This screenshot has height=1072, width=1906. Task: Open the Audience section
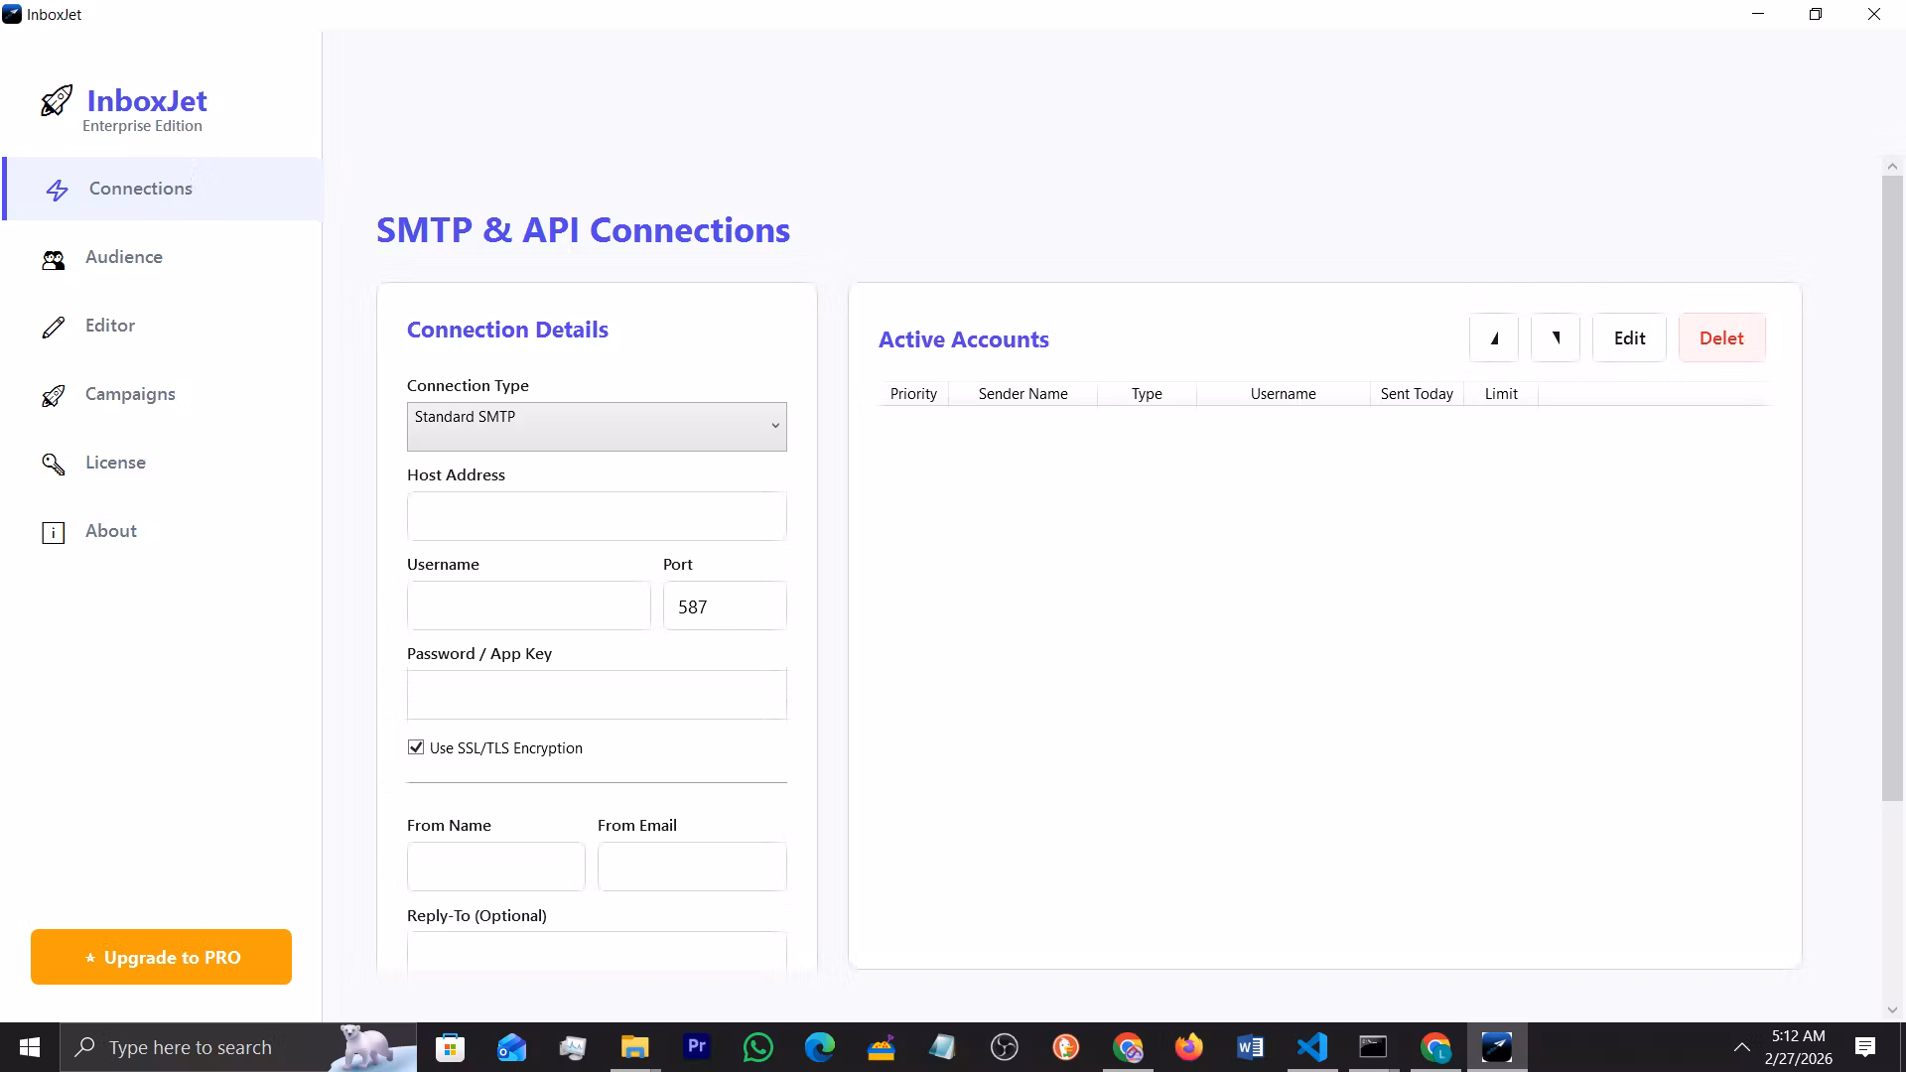pos(163,257)
